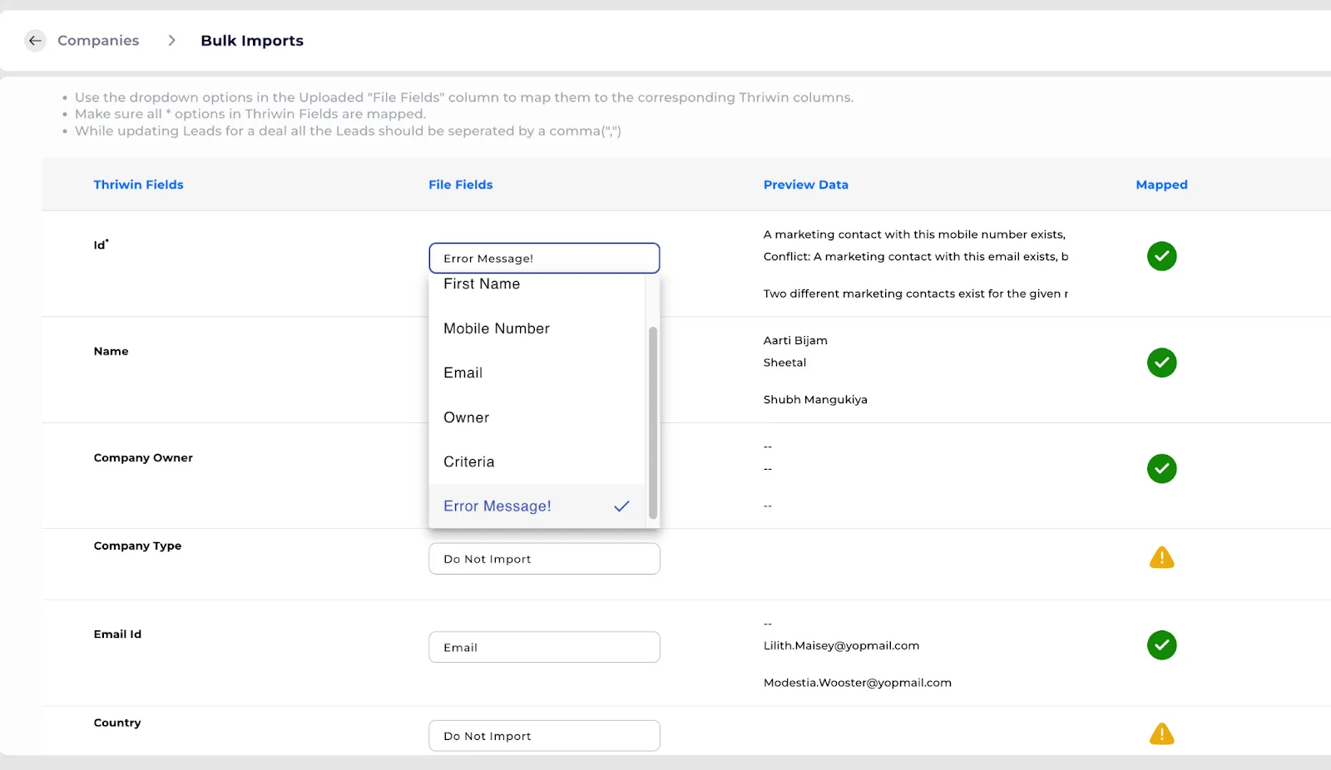The image size is (1331, 770).
Task: Click the Company Type field label
Action: (137, 545)
